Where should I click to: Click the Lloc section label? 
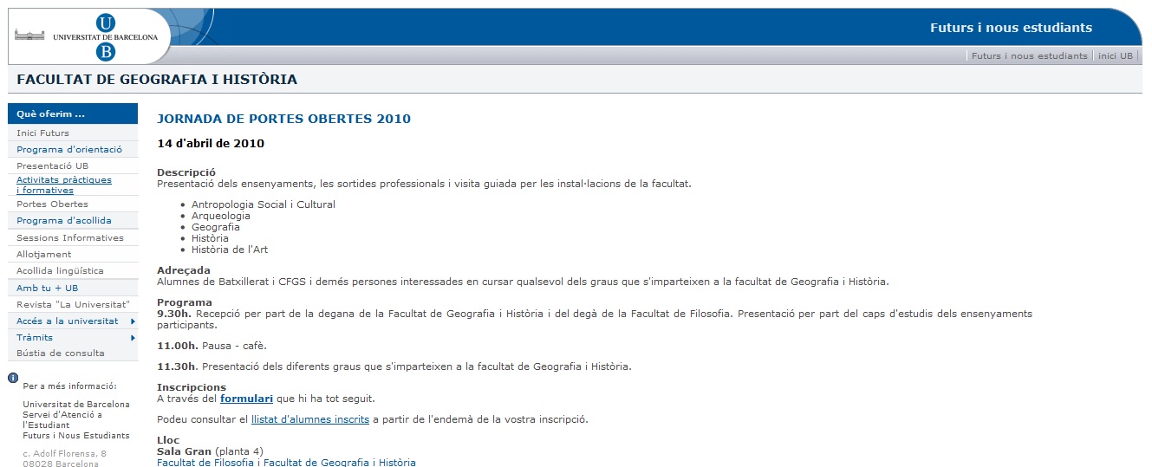pyautogui.click(x=168, y=440)
